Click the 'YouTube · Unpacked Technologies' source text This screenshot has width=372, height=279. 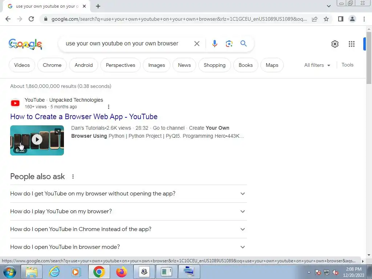point(64,100)
